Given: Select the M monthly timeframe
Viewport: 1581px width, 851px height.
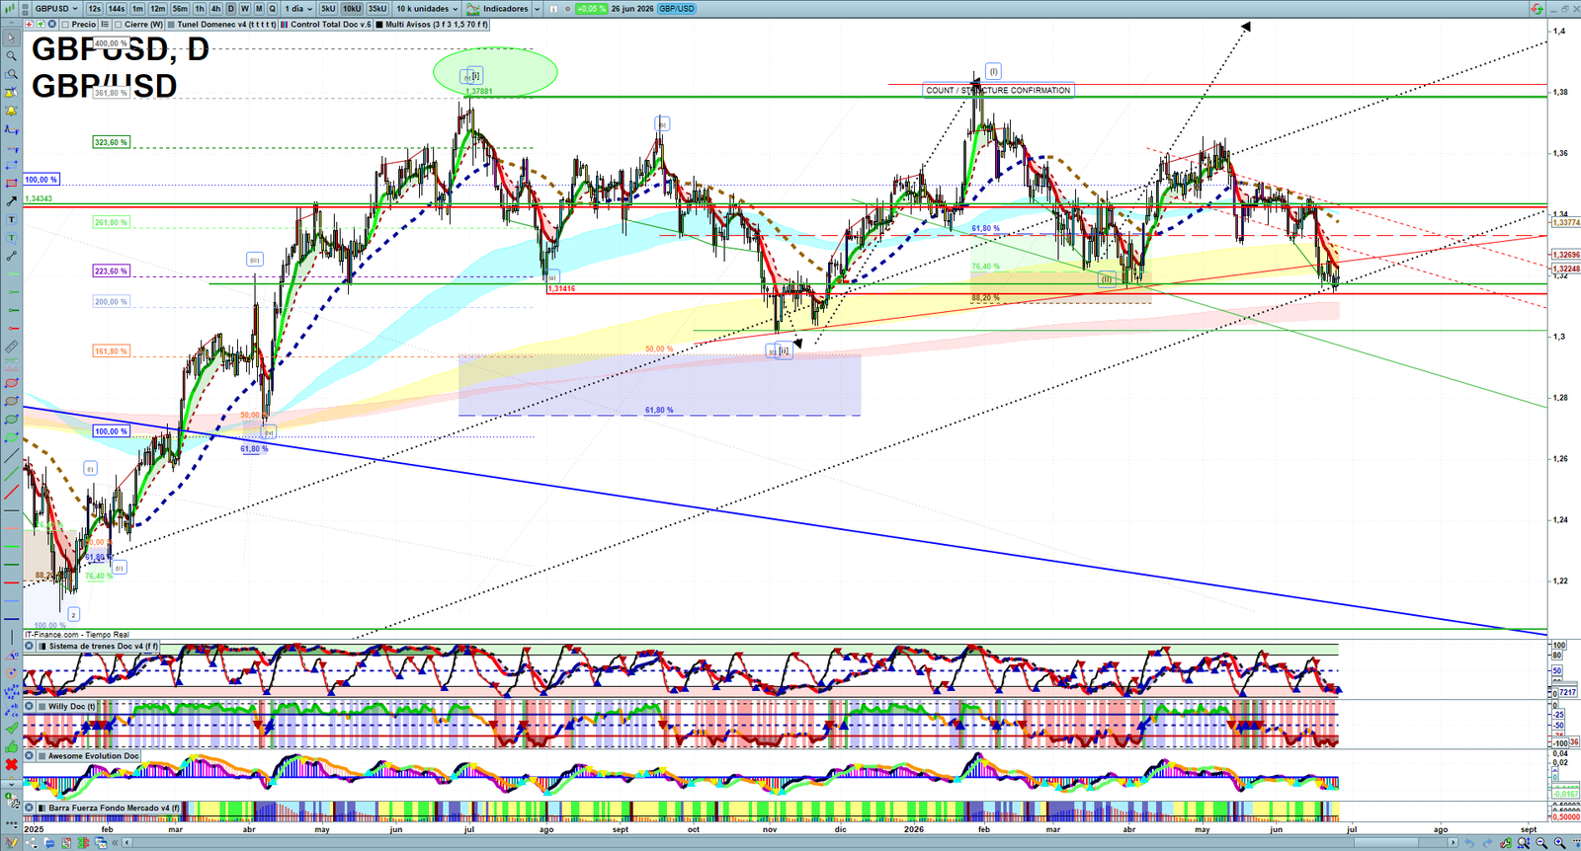Looking at the screenshot, I should (259, 9).
